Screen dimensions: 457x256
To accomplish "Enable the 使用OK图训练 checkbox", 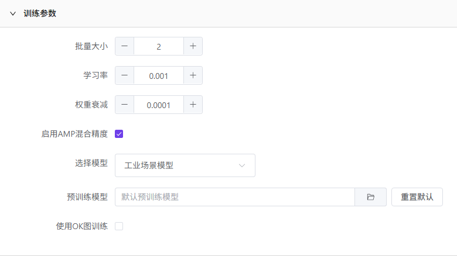I will click(x=119, y=226).
